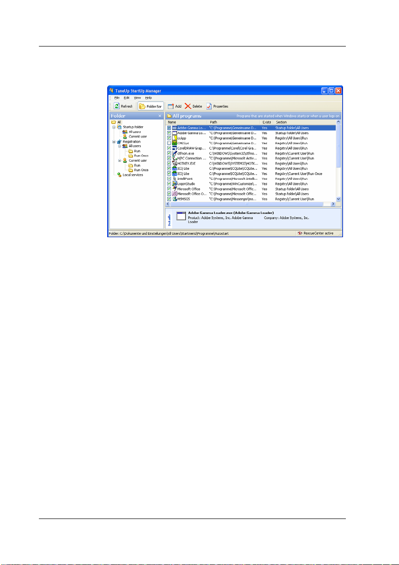The width and height of the screenshot is (399, 565).
Task: Select the All folder in the tree
Action: point(116,122)
